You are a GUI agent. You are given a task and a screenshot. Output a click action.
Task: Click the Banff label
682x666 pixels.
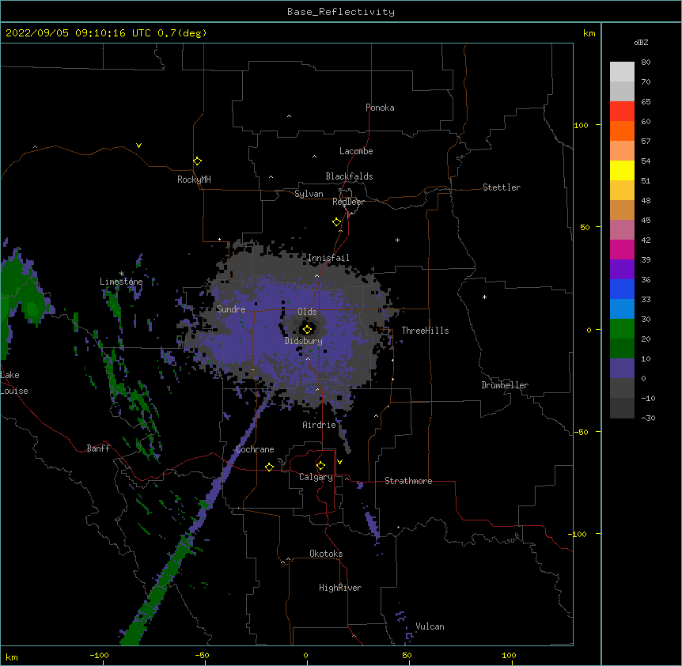tap(98, 448)
